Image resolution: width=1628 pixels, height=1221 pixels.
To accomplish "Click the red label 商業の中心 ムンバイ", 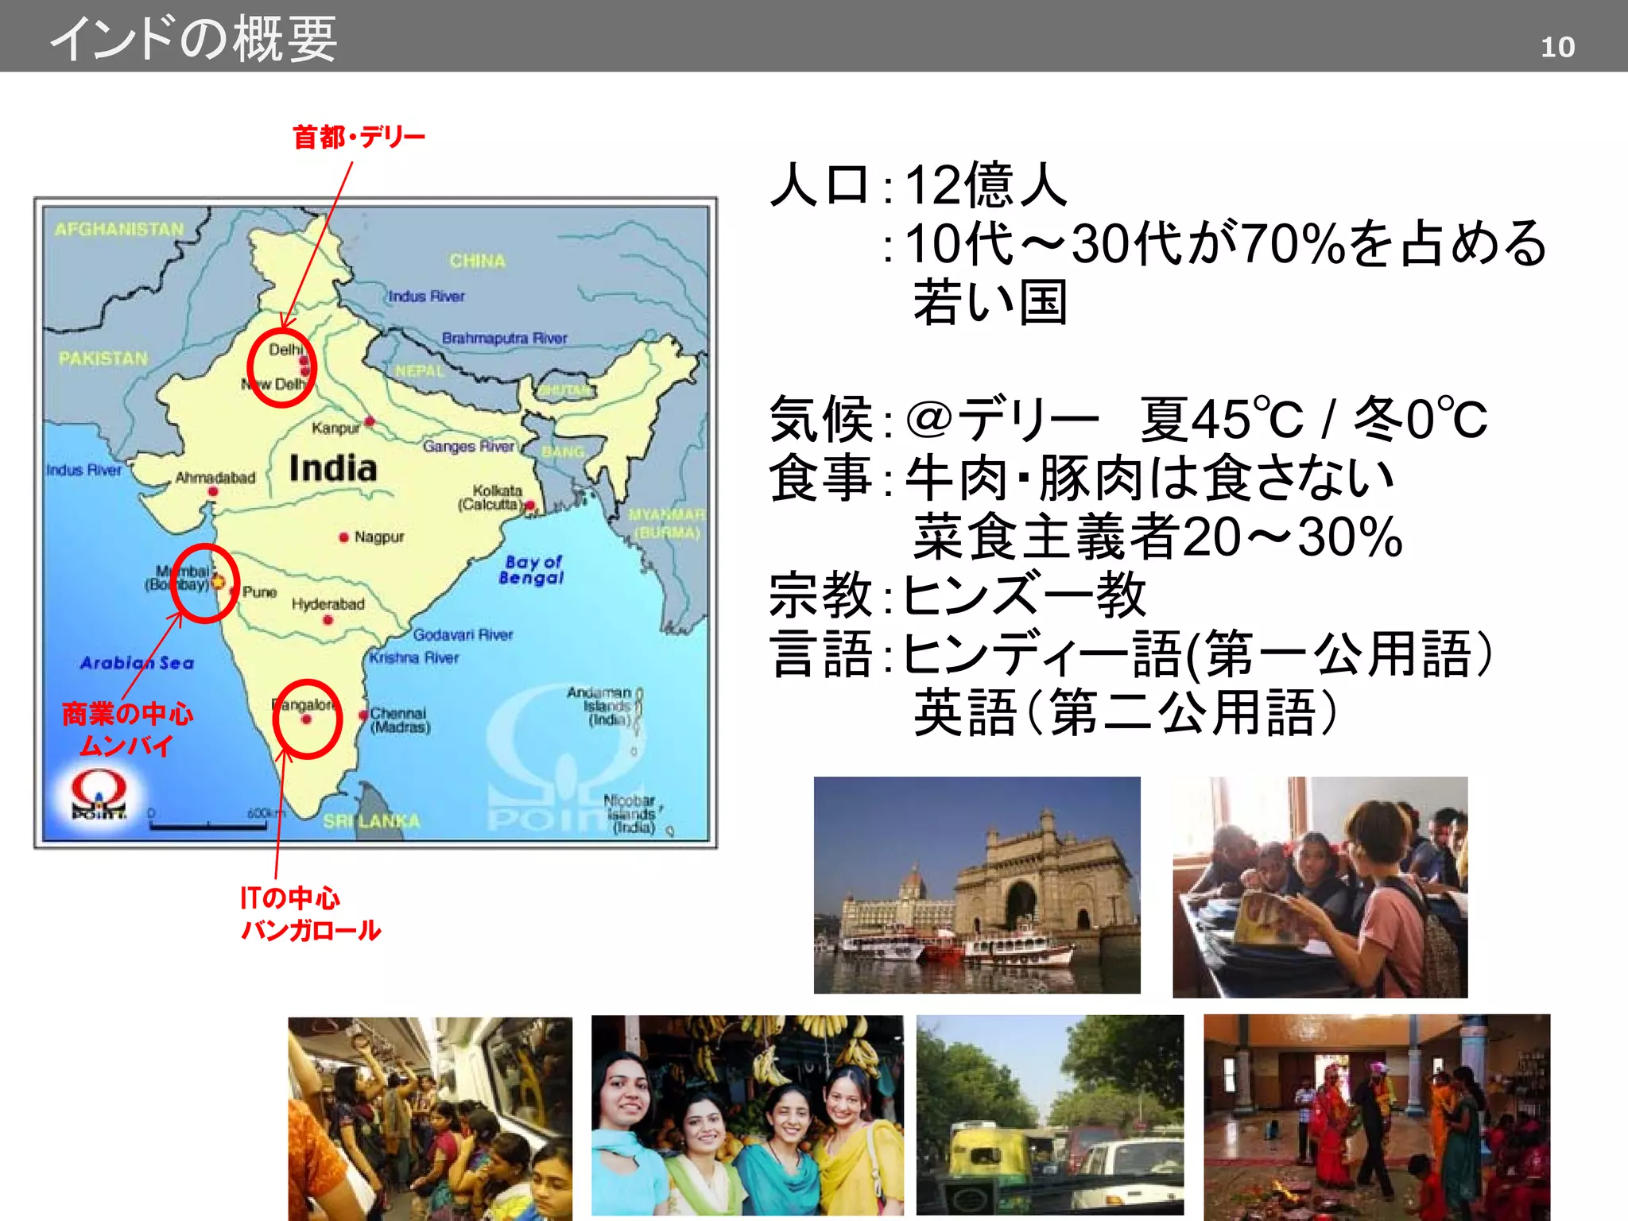I will (127, 729).
